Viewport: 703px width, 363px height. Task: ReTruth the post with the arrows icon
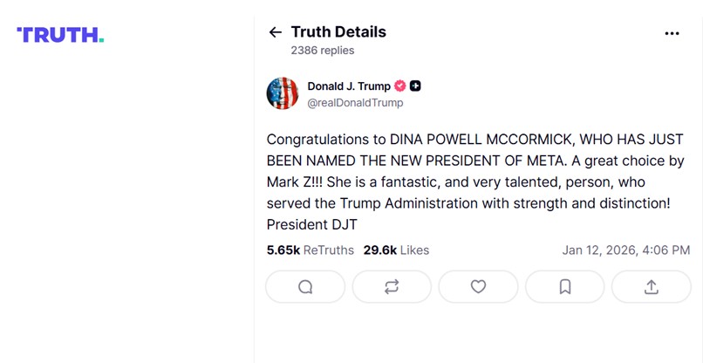click(x=392, y=287)
